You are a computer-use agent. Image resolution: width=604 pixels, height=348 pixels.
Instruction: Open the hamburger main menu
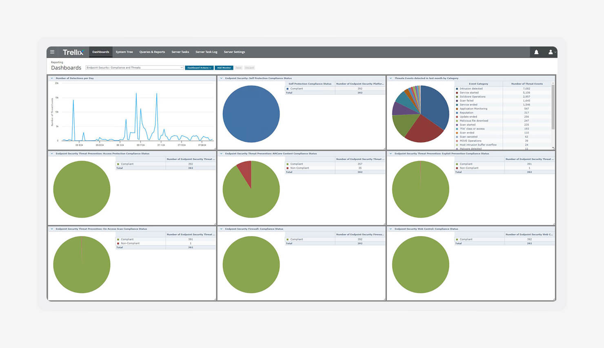(x=52, y=52)
